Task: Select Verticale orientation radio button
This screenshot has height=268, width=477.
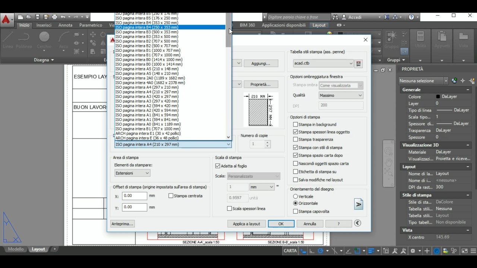Action: tap(296, 196)
